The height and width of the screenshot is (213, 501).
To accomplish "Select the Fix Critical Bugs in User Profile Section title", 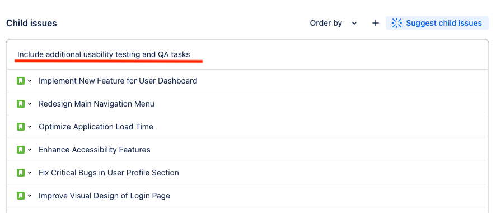I will click(x=109, y=173).
